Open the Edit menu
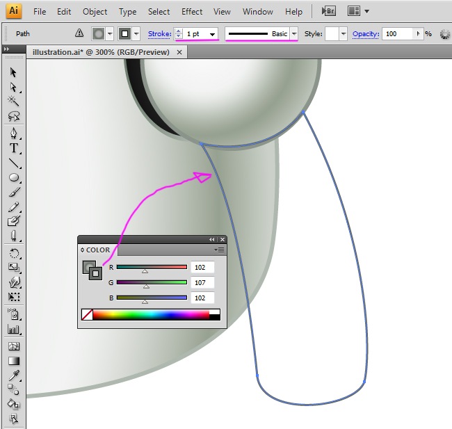The height and width of the screenshot is (429, 452). click(x=64, y=12)
